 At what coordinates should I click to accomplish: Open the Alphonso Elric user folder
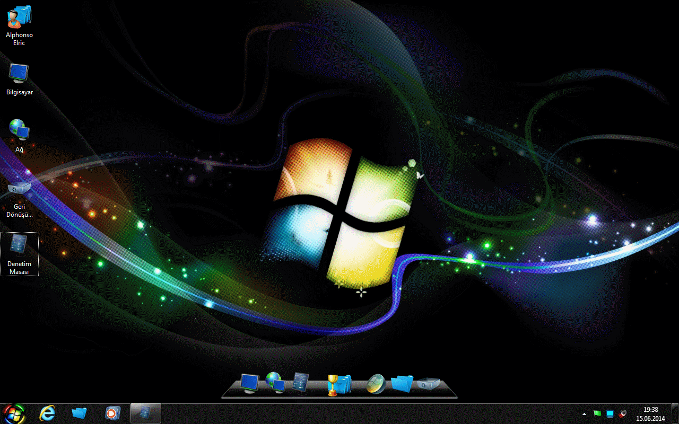pos(19,17)
